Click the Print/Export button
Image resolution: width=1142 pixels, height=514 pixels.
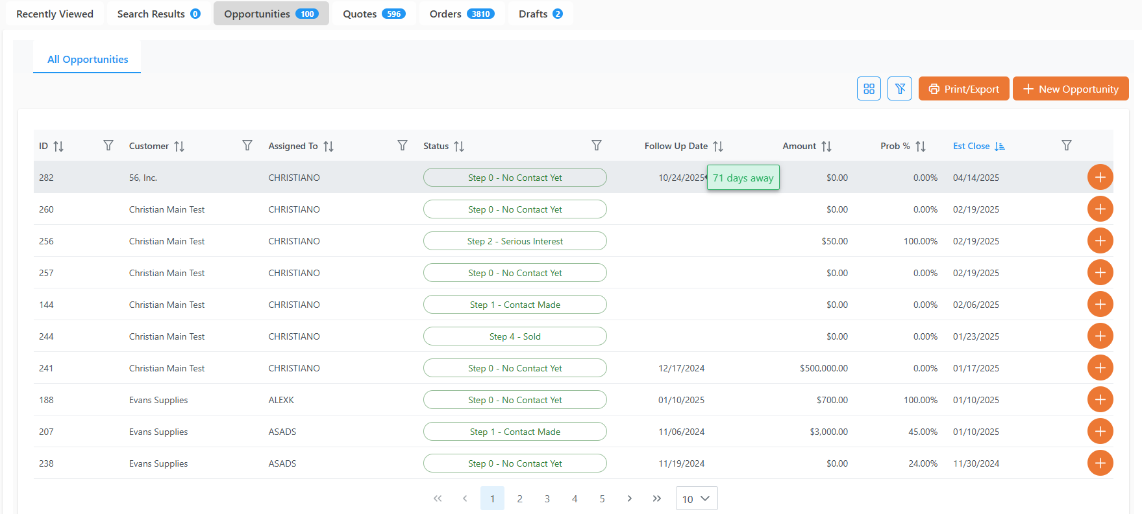(963, 89)
